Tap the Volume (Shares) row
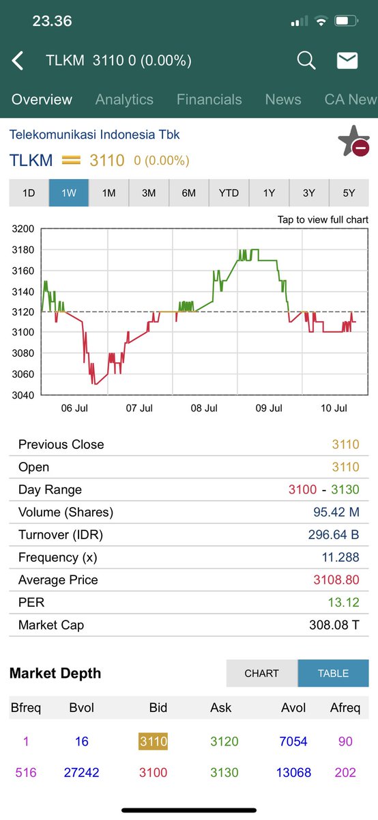The height and width of the screenshot is (820, 378). (189, 512)
